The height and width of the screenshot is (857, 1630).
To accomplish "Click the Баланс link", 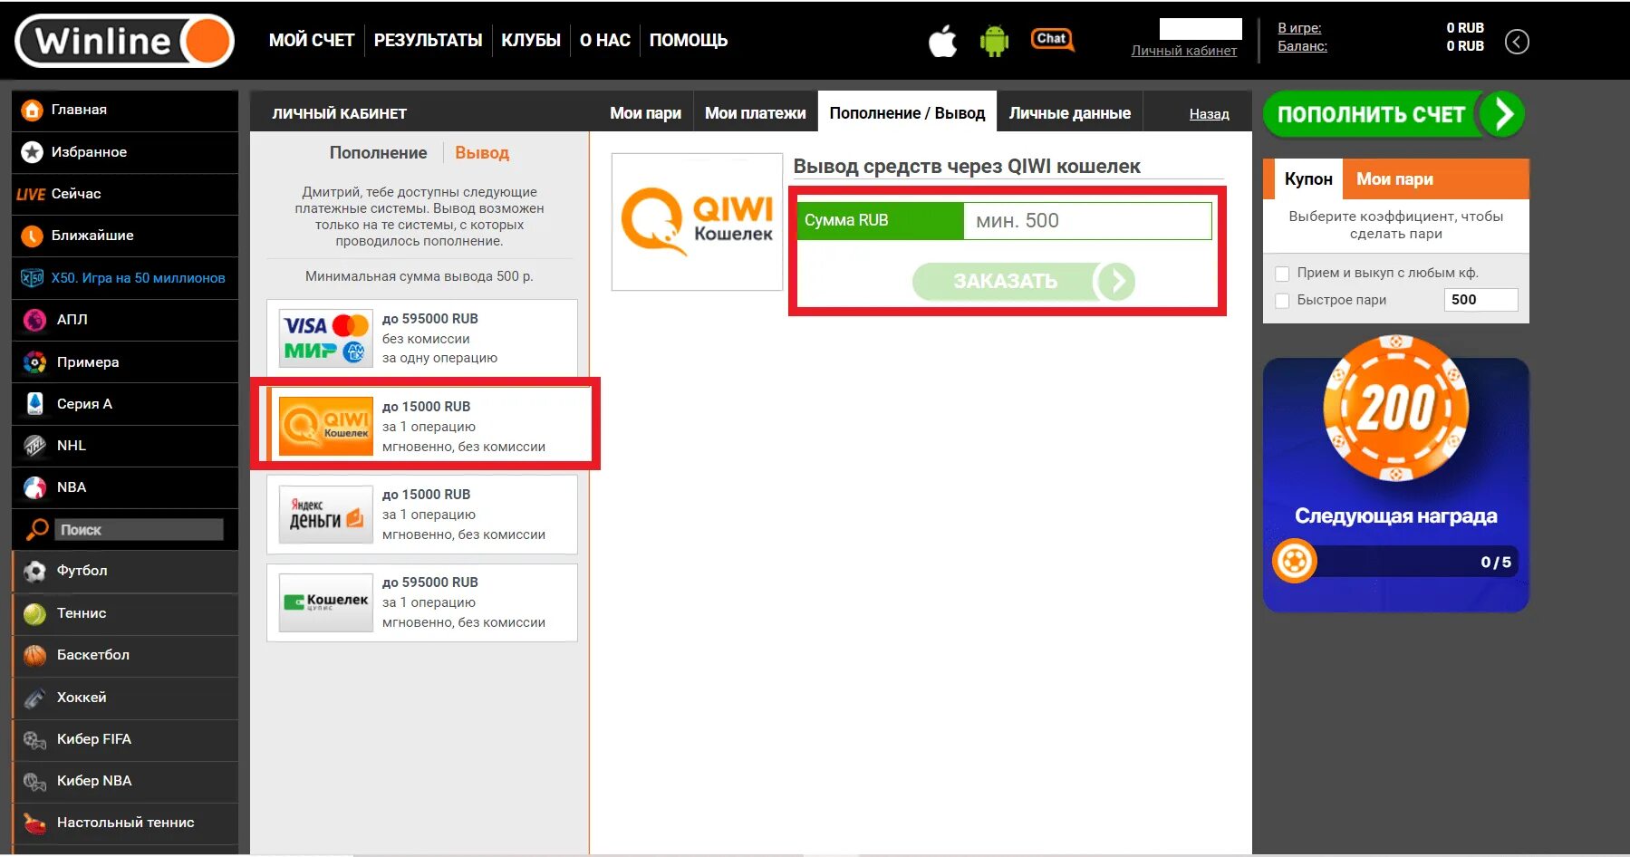I will click(1302, 46).
